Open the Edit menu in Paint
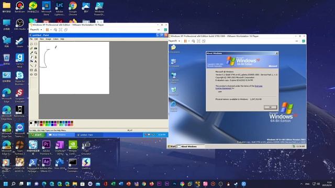335x188 pixels. pos(36,39)
